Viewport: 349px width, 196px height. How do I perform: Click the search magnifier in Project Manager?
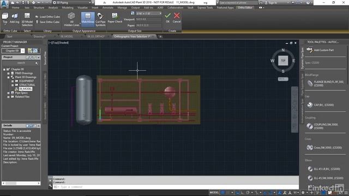pos(37,63)
